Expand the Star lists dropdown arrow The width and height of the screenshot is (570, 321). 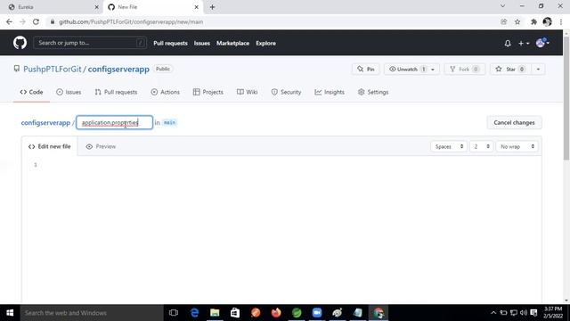click(x=538, y=70)
